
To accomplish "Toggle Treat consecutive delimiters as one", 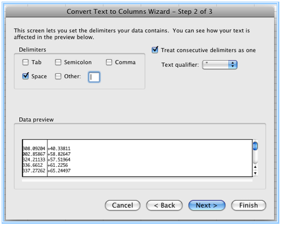I will [155, 50].
